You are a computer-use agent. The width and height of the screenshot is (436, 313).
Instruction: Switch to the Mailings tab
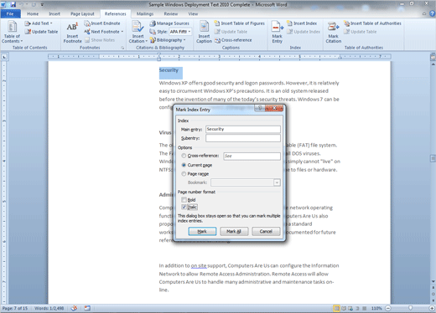[x=145, y=13]
